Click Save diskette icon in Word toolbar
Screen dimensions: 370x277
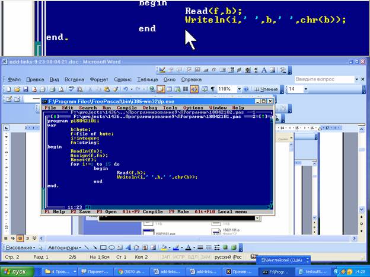(x=25, y=89)
